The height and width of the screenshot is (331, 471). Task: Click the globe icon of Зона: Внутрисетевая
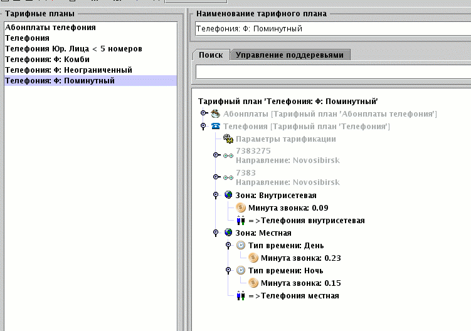228,195
